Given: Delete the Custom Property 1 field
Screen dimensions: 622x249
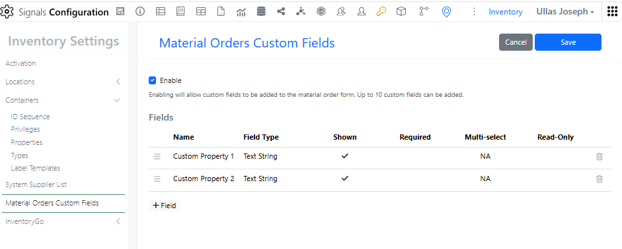Looking at the screenshot, I should tap(600, 157).
